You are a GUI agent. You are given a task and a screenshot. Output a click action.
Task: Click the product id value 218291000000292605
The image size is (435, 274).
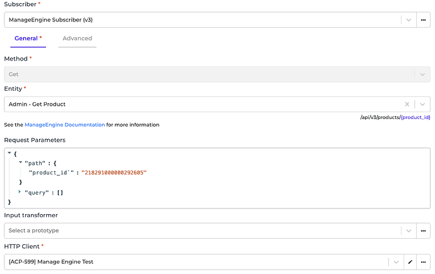pos(114,173)
